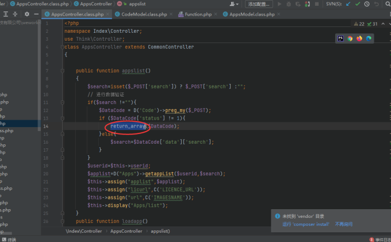Open file in Firefox browser icon

click(359, 39)
